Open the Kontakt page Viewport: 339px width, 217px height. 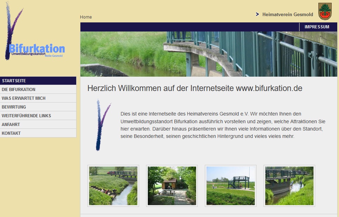click(x=38, y=133)
